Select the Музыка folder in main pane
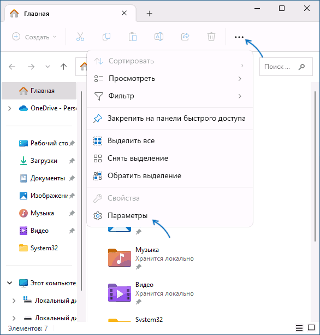Image resolution: width=320 pixels, height=335 pixels. (151, 258)
